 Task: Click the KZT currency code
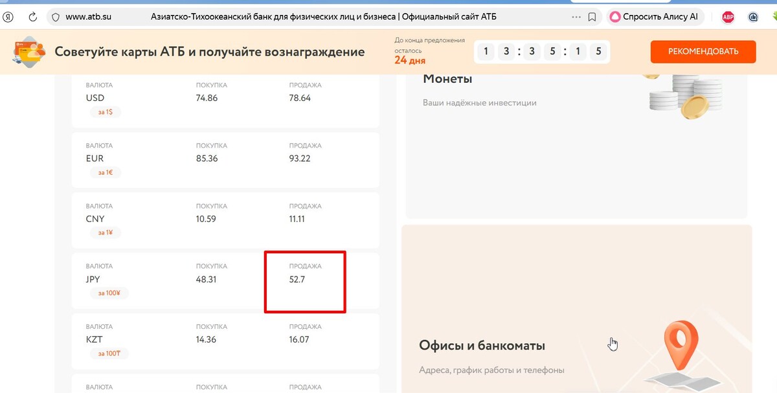(x=95, y=339)
